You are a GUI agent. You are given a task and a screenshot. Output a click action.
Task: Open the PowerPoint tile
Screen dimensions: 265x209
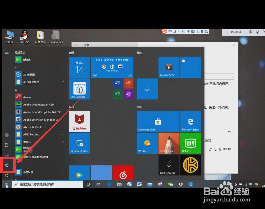(128, 83)
